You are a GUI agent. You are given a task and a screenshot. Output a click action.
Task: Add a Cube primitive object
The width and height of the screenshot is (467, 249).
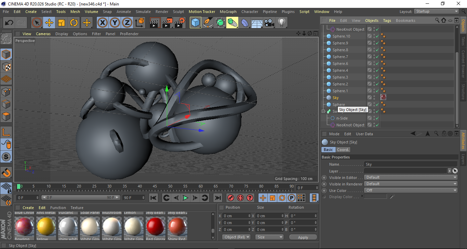tap(195, 23)
